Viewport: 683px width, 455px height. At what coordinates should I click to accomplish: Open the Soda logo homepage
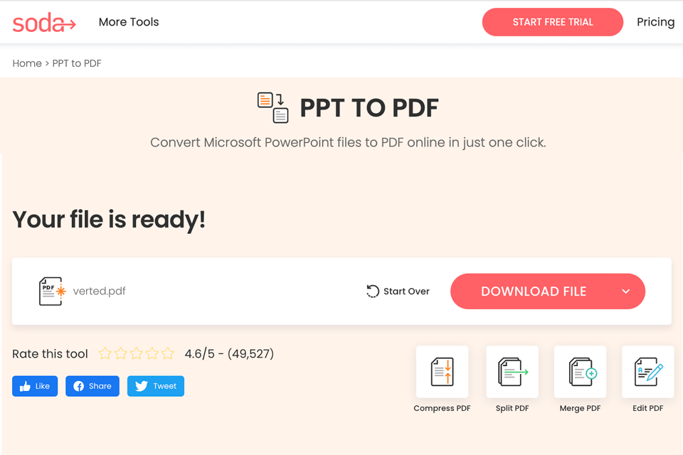pyautogui.click(x=44, y=22)
